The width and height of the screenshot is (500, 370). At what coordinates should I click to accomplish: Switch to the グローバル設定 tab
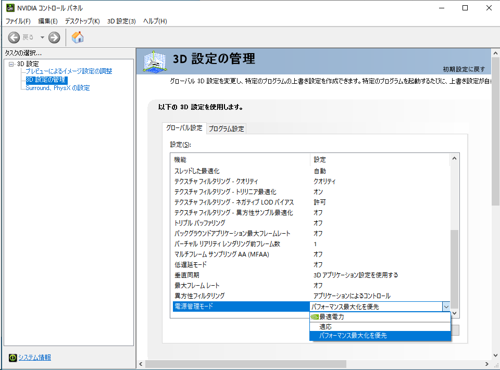point(183,128)
